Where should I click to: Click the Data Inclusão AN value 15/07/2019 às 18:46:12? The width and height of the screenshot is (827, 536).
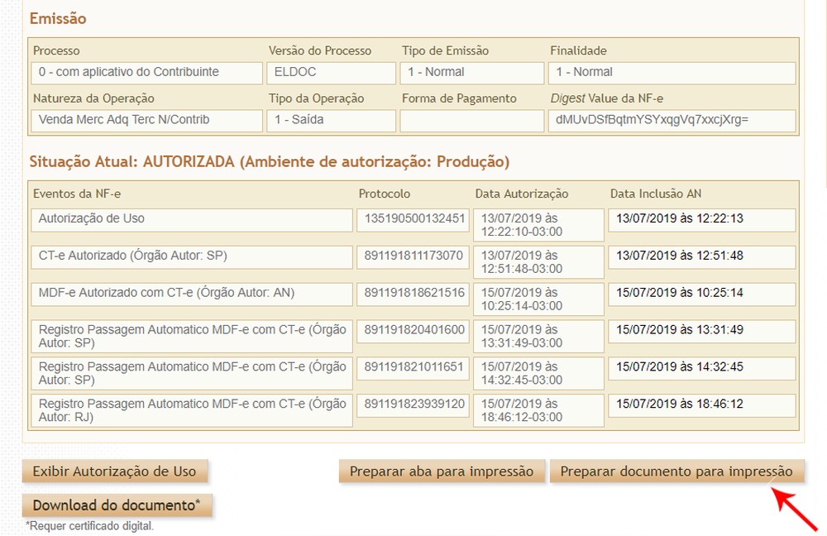point(697,404)
